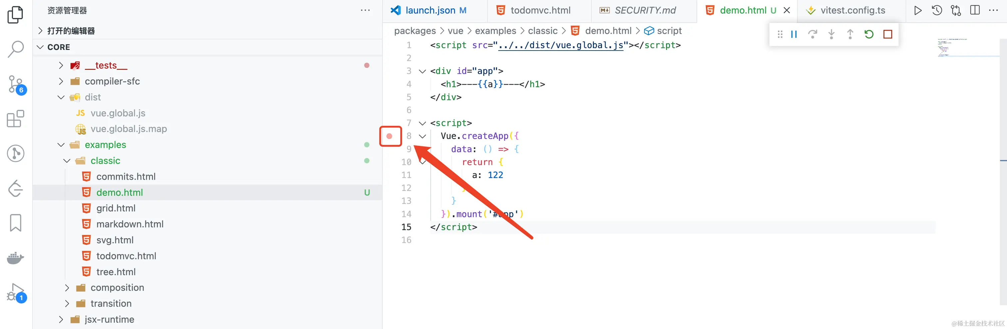Open the Search view in activity bar

(x=16, y=49)
